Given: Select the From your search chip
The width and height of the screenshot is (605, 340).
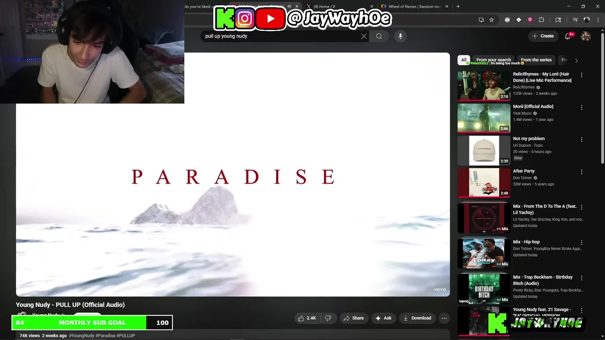Looking at the screenshot, I should click(x=493, y=60).
